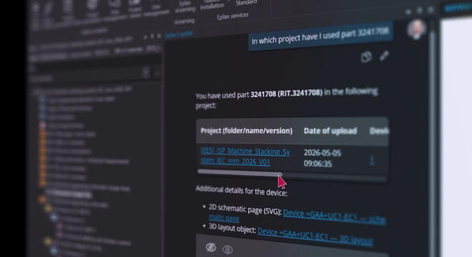Click the bold part number "3241708 (RIT.3241708)"
472x257 pixels.
pos(286,94)
